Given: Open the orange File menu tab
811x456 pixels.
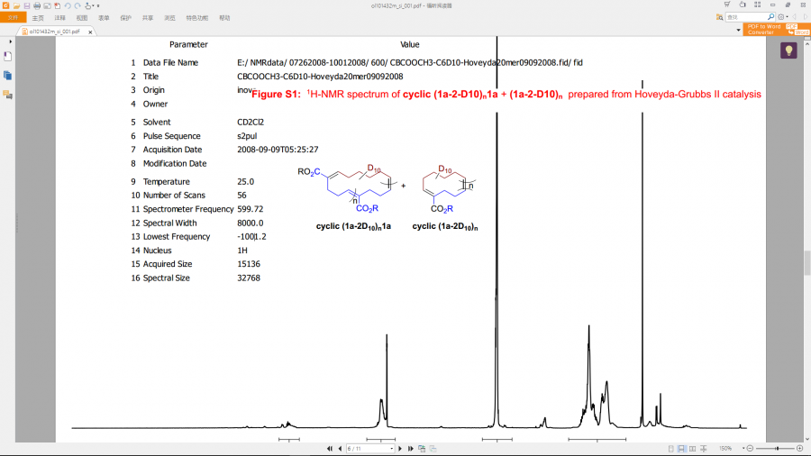Looking at the screenshot, I should point(13,18).
